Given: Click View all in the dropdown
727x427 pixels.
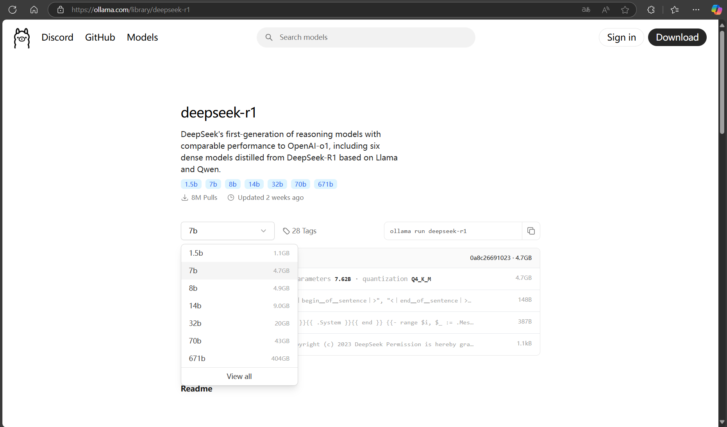Looking at the screenshot, I should click(x=239, y=377).
